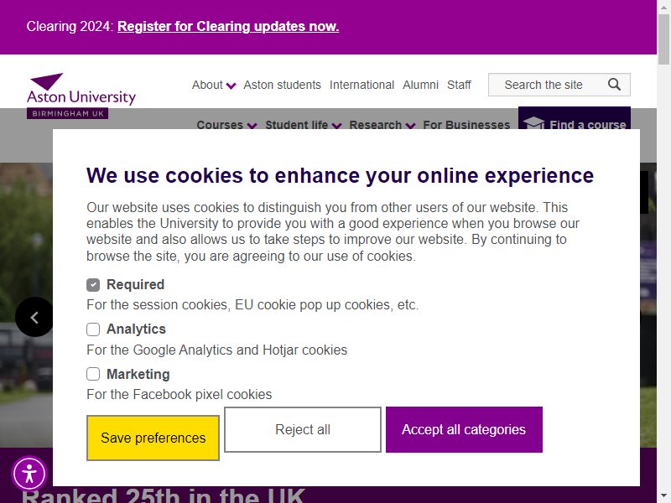This screenshot has width=671, height=503.
Task: Save cookie preferences with yellow button
Action: [153, 438]
